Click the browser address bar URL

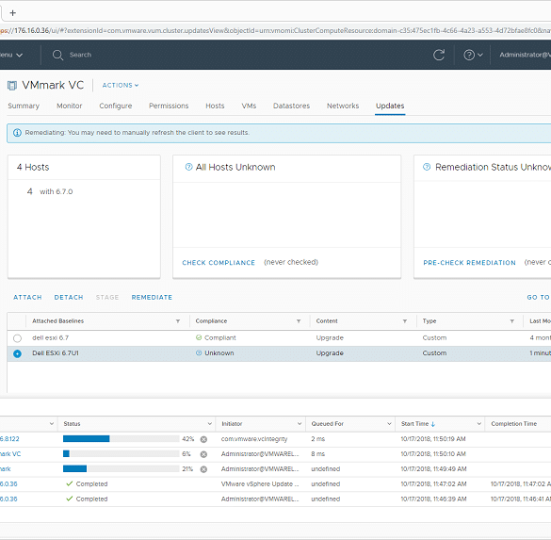(x=275, y=30)
